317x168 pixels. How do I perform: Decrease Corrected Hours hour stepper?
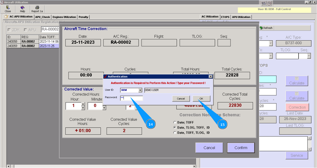point(83,108)
